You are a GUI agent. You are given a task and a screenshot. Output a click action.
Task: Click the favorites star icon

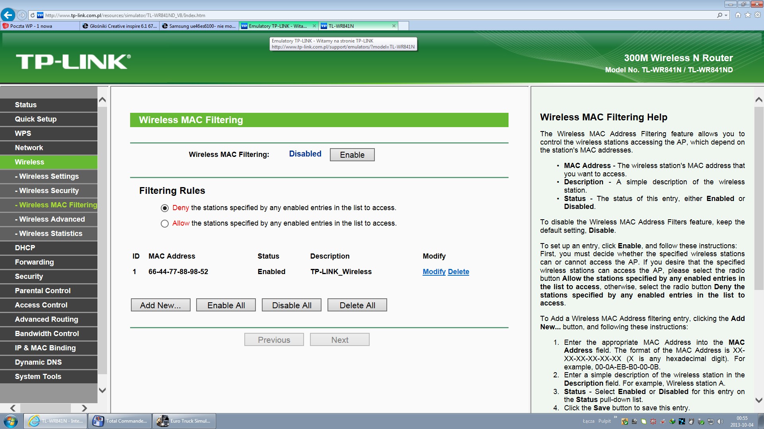click(x=748, y=15)
